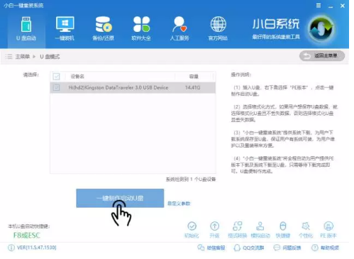Click the version info icon
Screen dimensions: 354x259
(x=11, y=248)
